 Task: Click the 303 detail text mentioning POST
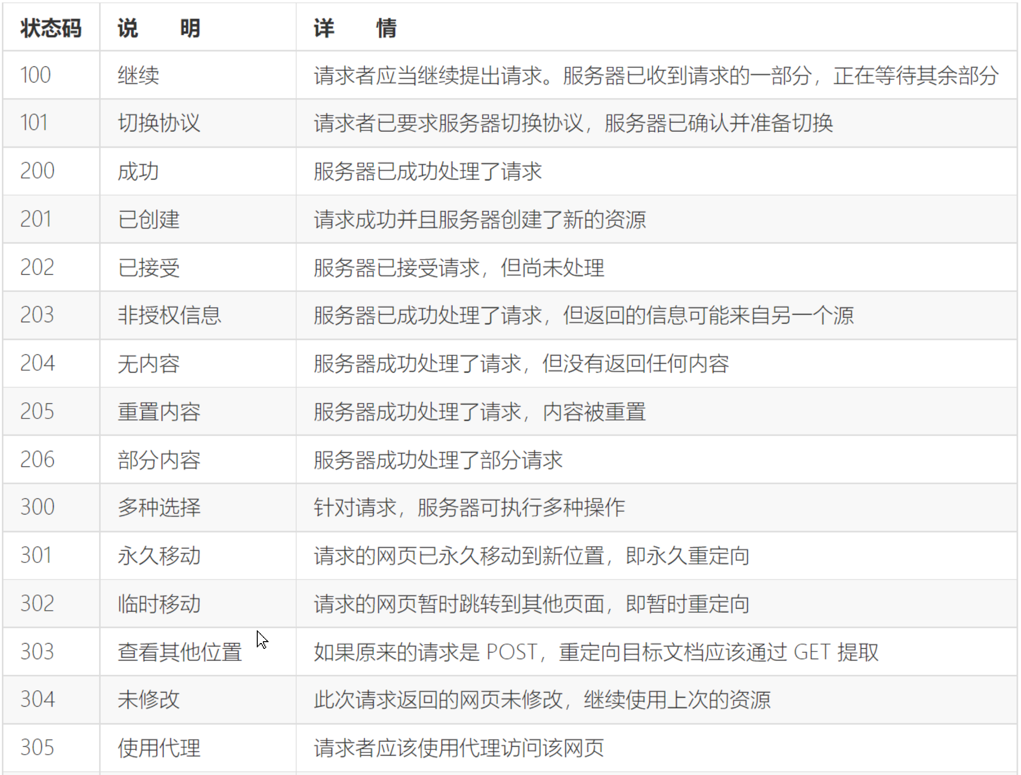(596, 653)
